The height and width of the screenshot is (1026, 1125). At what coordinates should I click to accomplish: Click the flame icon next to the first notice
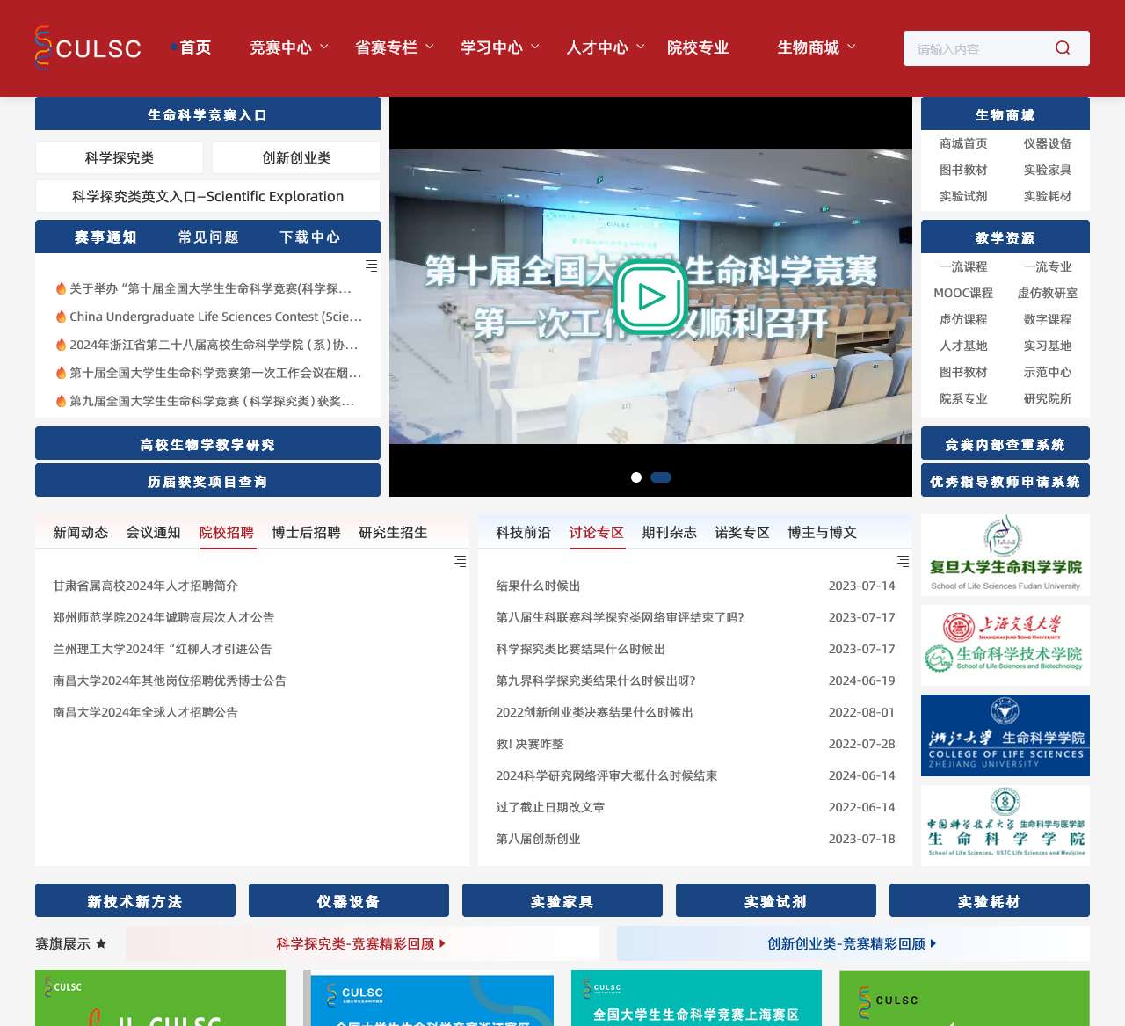coord(60,289)
